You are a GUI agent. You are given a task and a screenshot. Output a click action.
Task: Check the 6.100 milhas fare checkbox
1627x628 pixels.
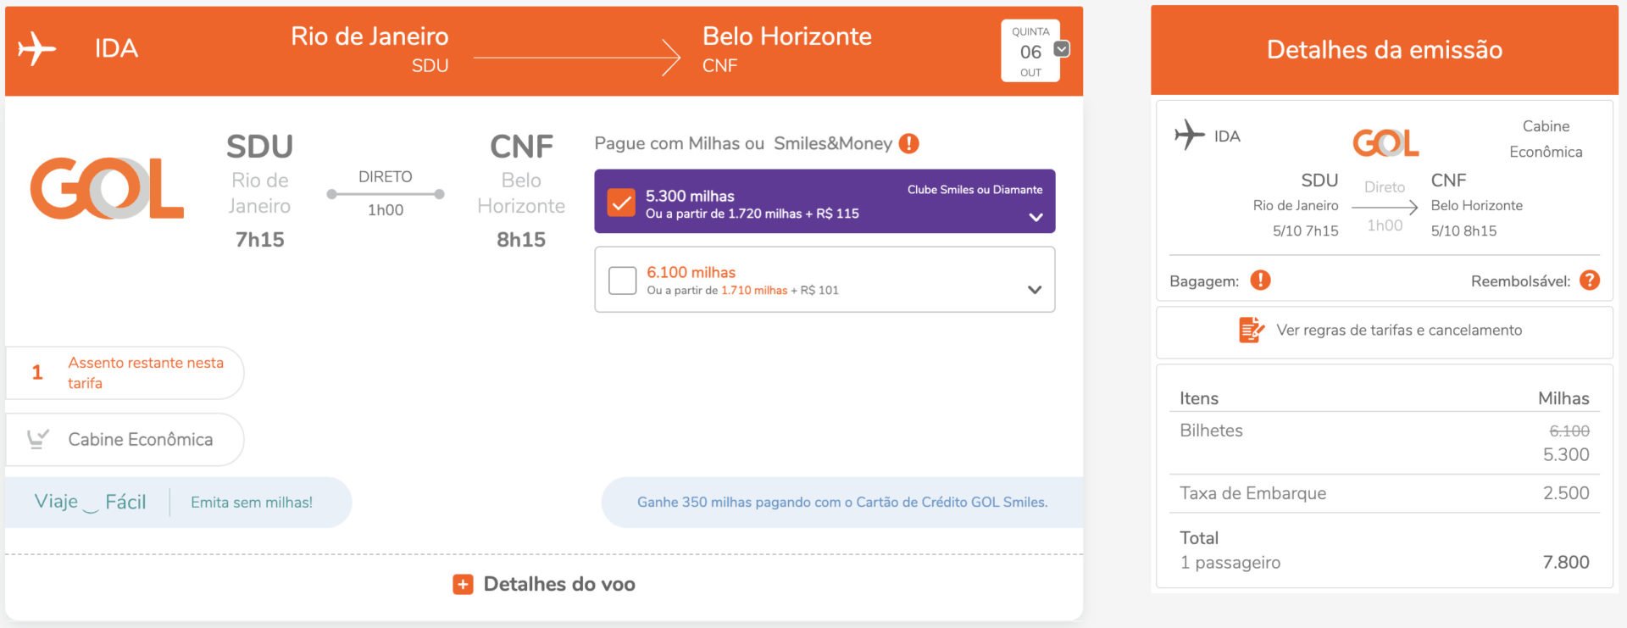pyautogui.click(x=622, y=281)
